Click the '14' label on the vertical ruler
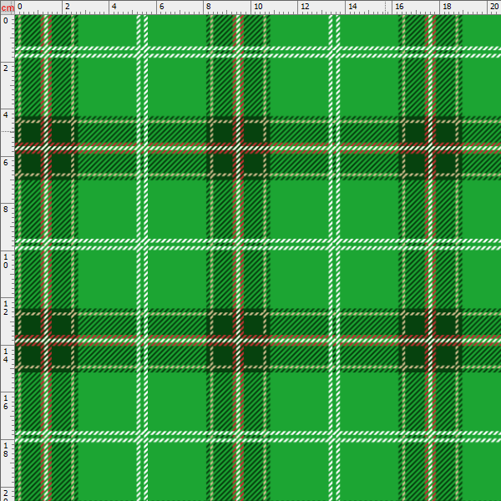This screenshot has height=501, width=501. pos(6,356)
